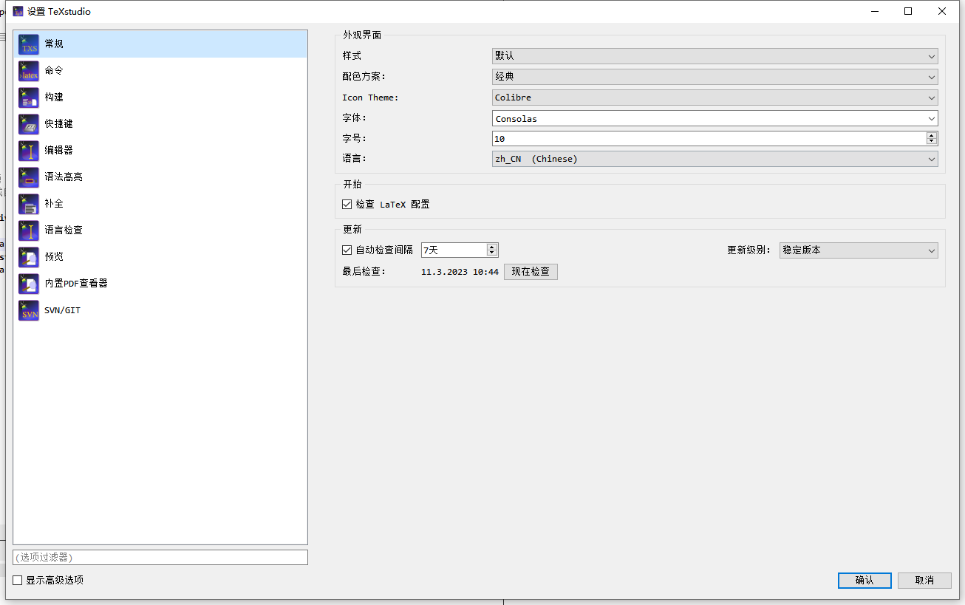The height and width of the screenshot is (605, 965).
Task: Open the 样式 dropdown showing 默认
Action: [715, 56]
